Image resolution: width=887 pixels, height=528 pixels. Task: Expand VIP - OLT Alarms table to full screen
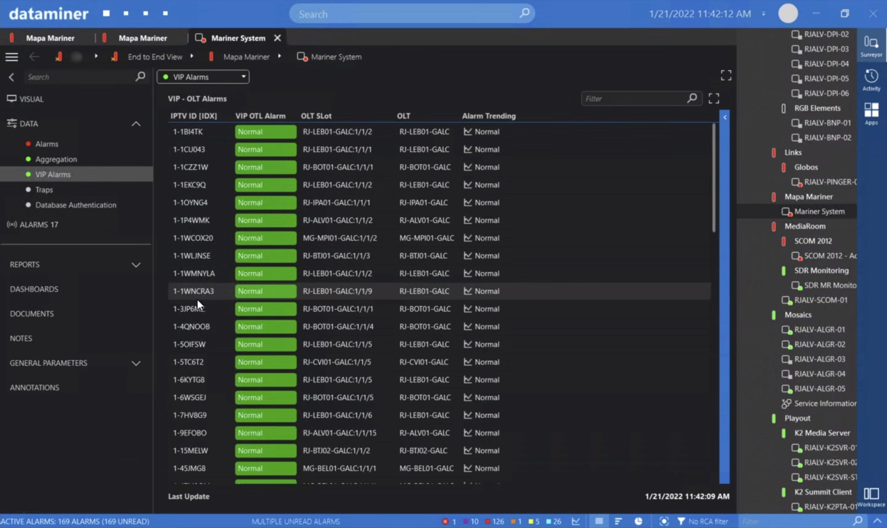coord(714,99)
